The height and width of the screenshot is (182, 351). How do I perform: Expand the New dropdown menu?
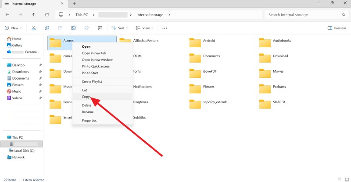[14, 28]
